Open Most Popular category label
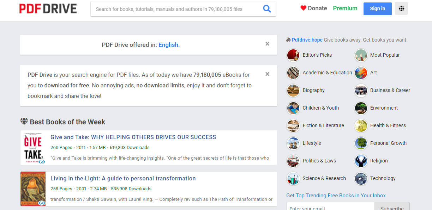 pyautogui.click(x=385, y=55)
